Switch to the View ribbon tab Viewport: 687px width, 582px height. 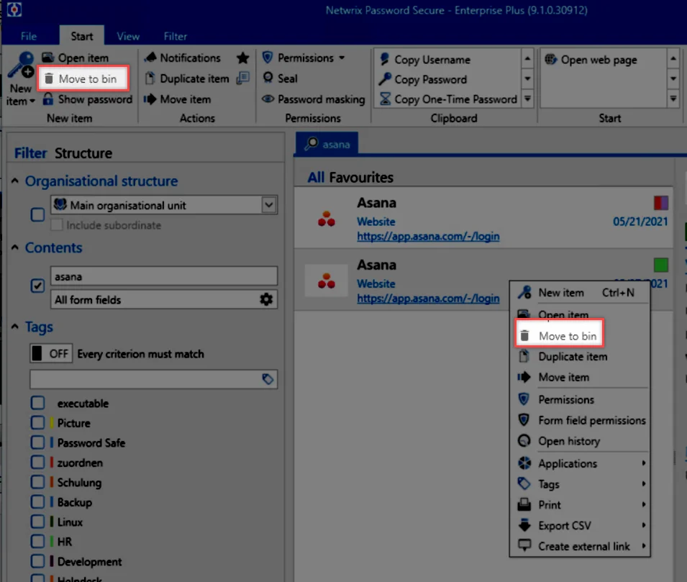coord(128,37)
